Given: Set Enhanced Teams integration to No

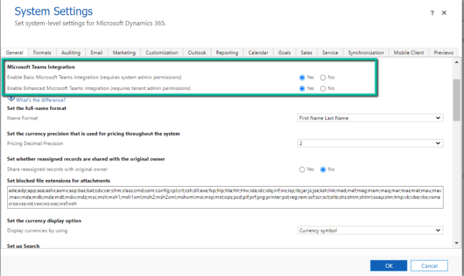Looking at the screenshot, I should pos(323,88).
